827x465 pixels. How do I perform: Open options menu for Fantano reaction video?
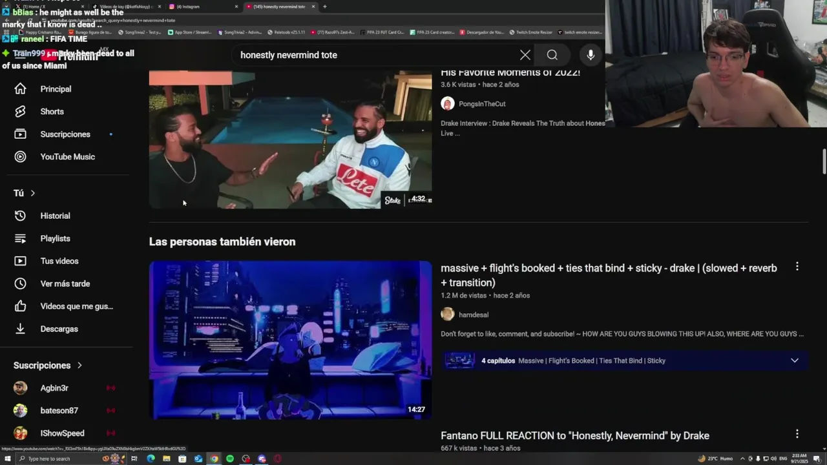pos(797,434)
